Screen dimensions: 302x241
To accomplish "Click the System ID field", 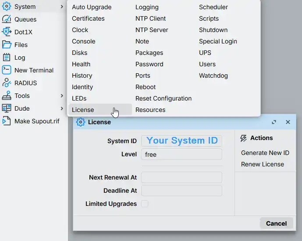I will point(181,141).
